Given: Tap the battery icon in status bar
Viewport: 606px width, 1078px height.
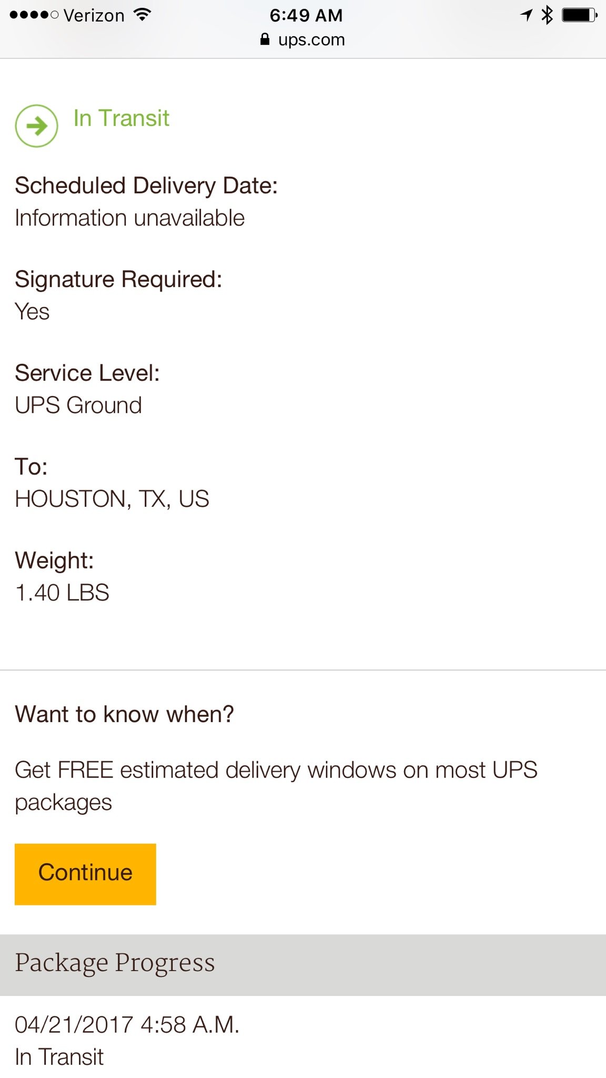Looking at the screenshot, I should click(580, 15).
